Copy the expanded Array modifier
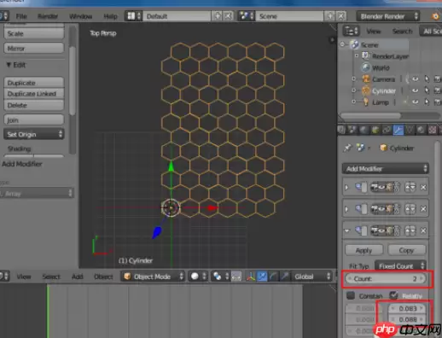The width and height of the screenshot is (442, 338). (x=406, y=250)
